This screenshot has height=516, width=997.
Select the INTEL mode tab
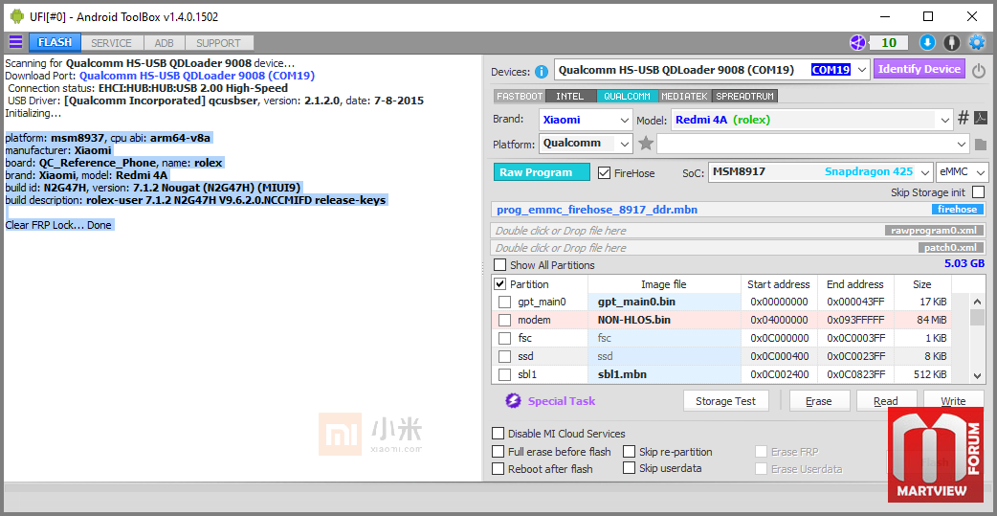(x=569, y=96)
